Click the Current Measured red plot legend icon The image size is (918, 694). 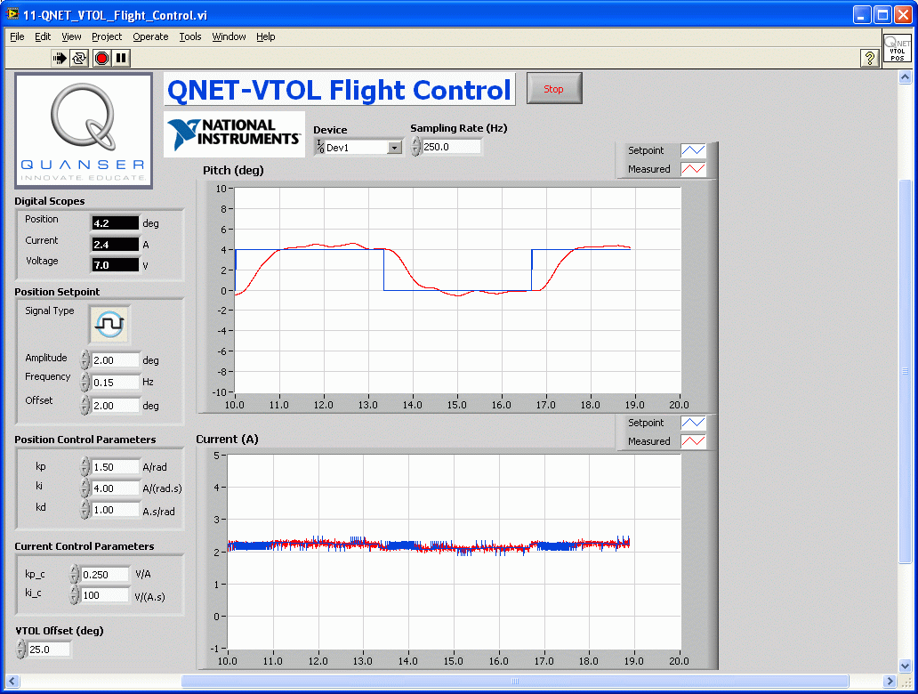pos(693,441)
